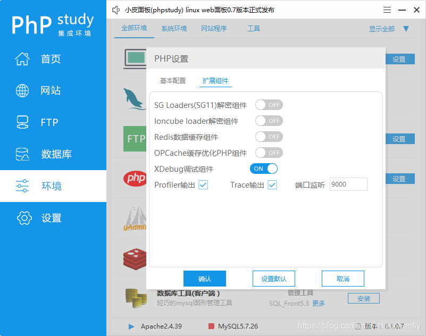Disable the XDebug调试组件 toggle
Screen dimensions: 426x336
coord(264,169)
